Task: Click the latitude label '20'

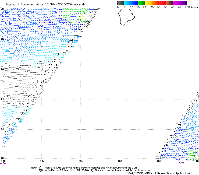Action: (2, 9)
